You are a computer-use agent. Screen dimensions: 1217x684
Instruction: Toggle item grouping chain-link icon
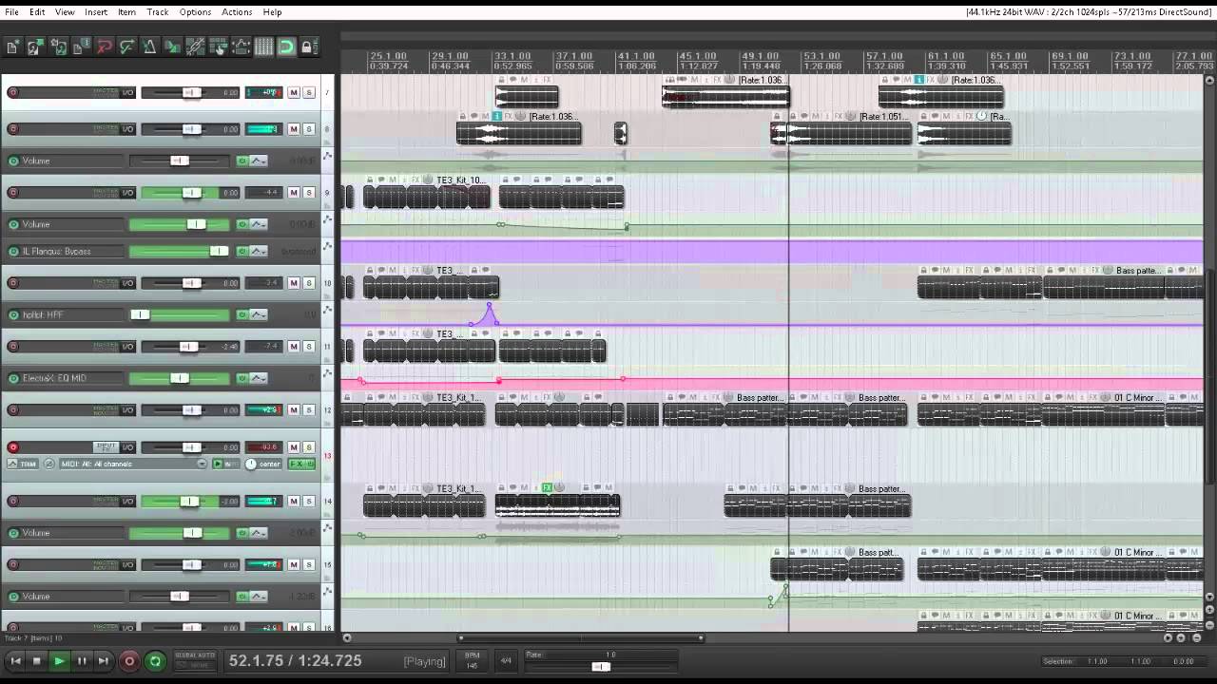(x=195, y=47)
